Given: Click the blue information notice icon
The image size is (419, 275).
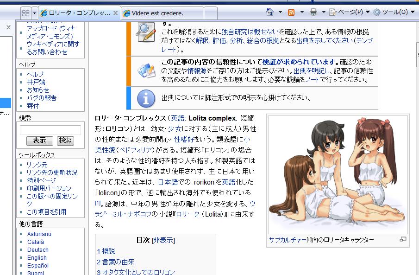Looking at the screenshot, I should pyautogui.click(x=146, y=98).
